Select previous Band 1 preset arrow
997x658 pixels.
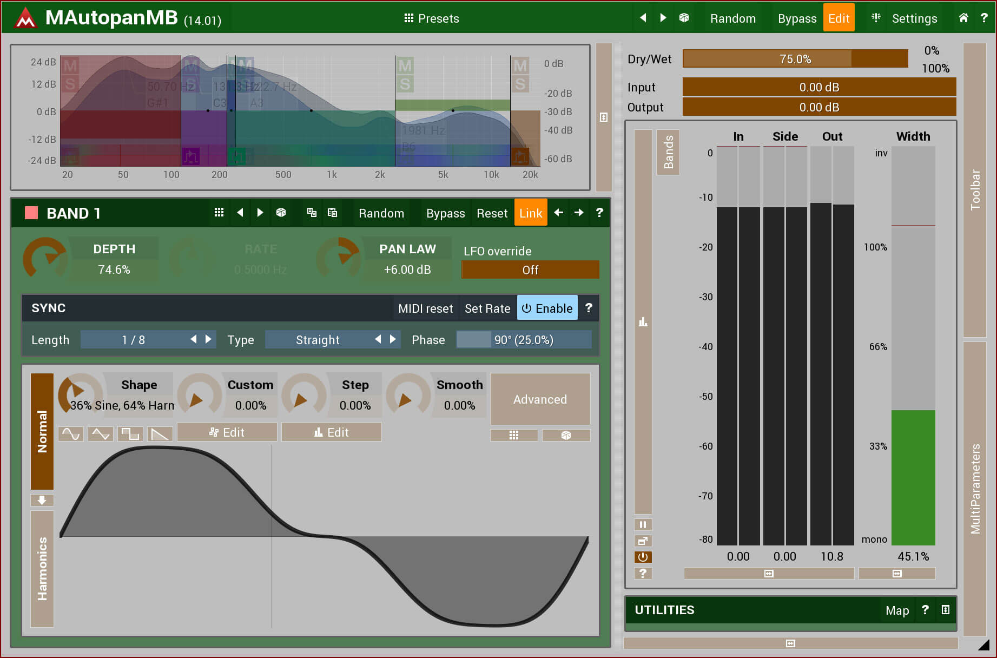[240, 213]
